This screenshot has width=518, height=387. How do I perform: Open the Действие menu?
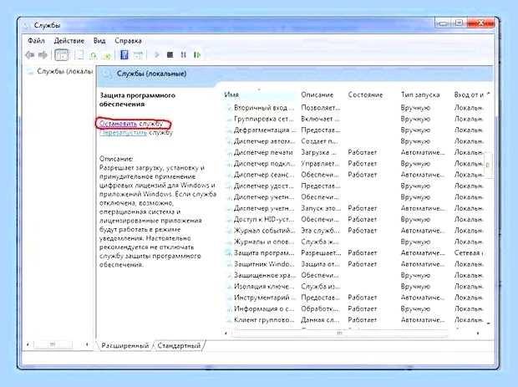69,41
